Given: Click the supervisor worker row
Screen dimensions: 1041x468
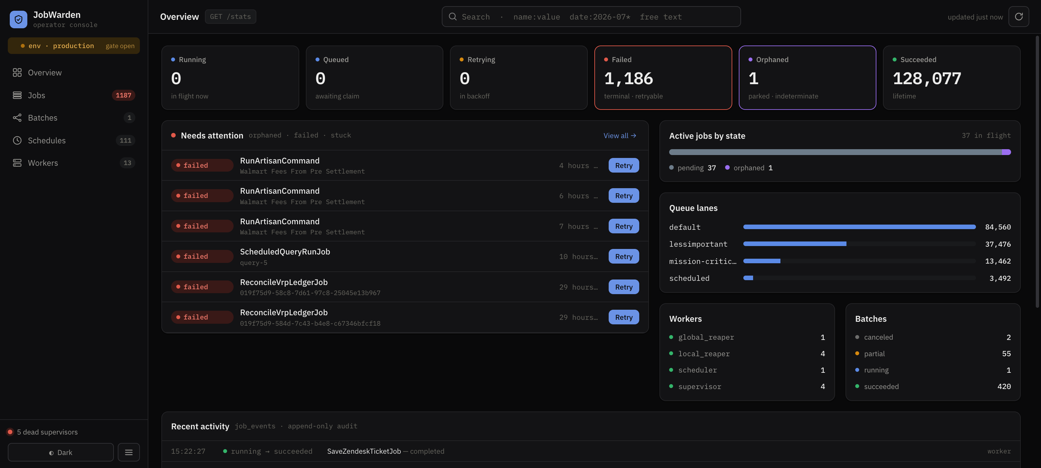Looking at the screenshot, I should [747, 387].
